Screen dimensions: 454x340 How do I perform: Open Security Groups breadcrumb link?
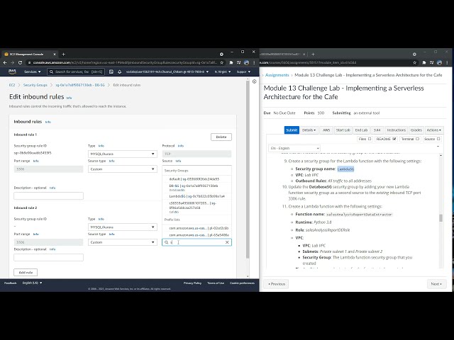click(35, 85)
